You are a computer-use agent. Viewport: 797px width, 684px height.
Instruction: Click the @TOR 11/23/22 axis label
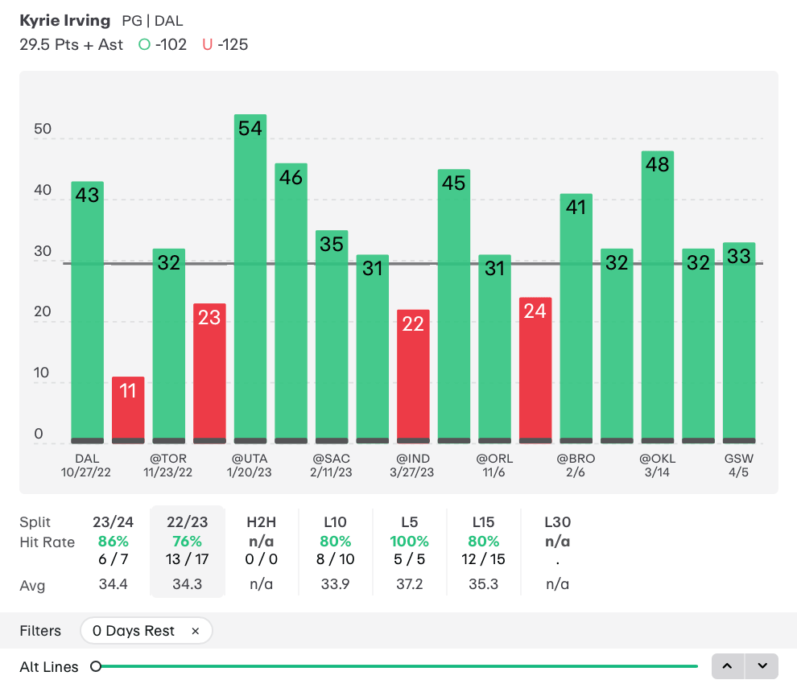[x=167, y=465]
